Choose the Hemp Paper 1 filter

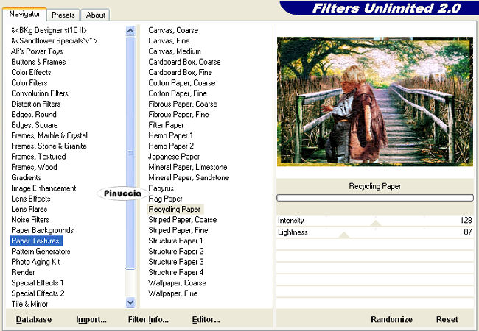click(x=170, y=135)
